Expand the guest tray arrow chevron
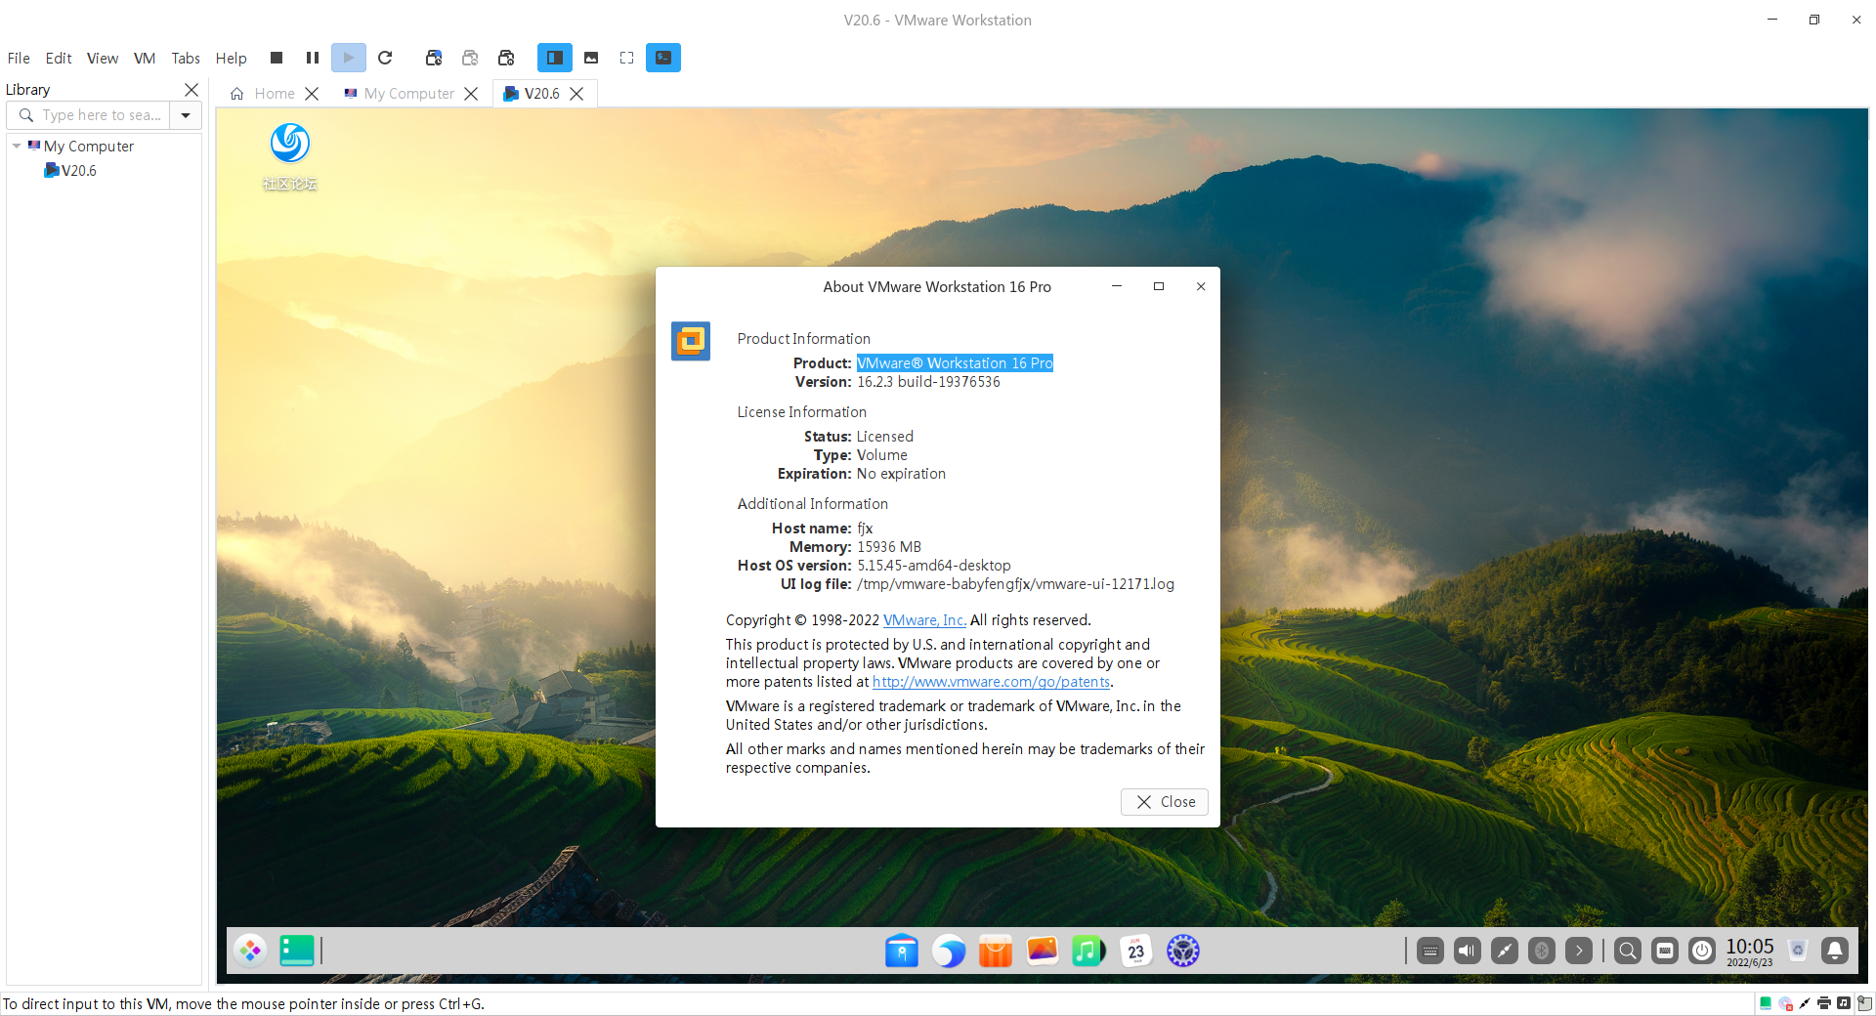 pyautogui.click(x=1579, y=951)
